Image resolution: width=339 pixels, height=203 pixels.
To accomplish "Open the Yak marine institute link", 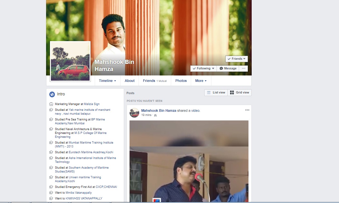I will [82, 112].
